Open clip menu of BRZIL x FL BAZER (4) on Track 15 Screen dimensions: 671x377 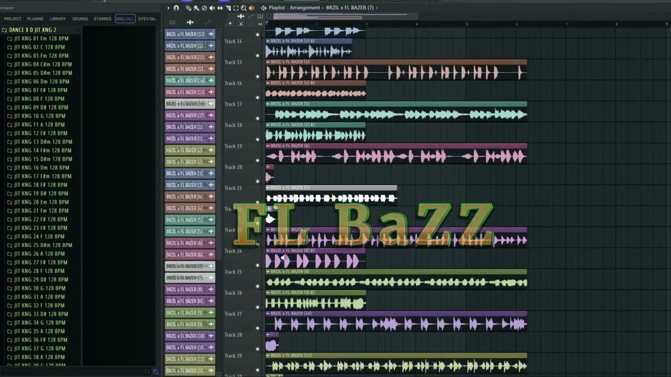(x=268, y=62)
